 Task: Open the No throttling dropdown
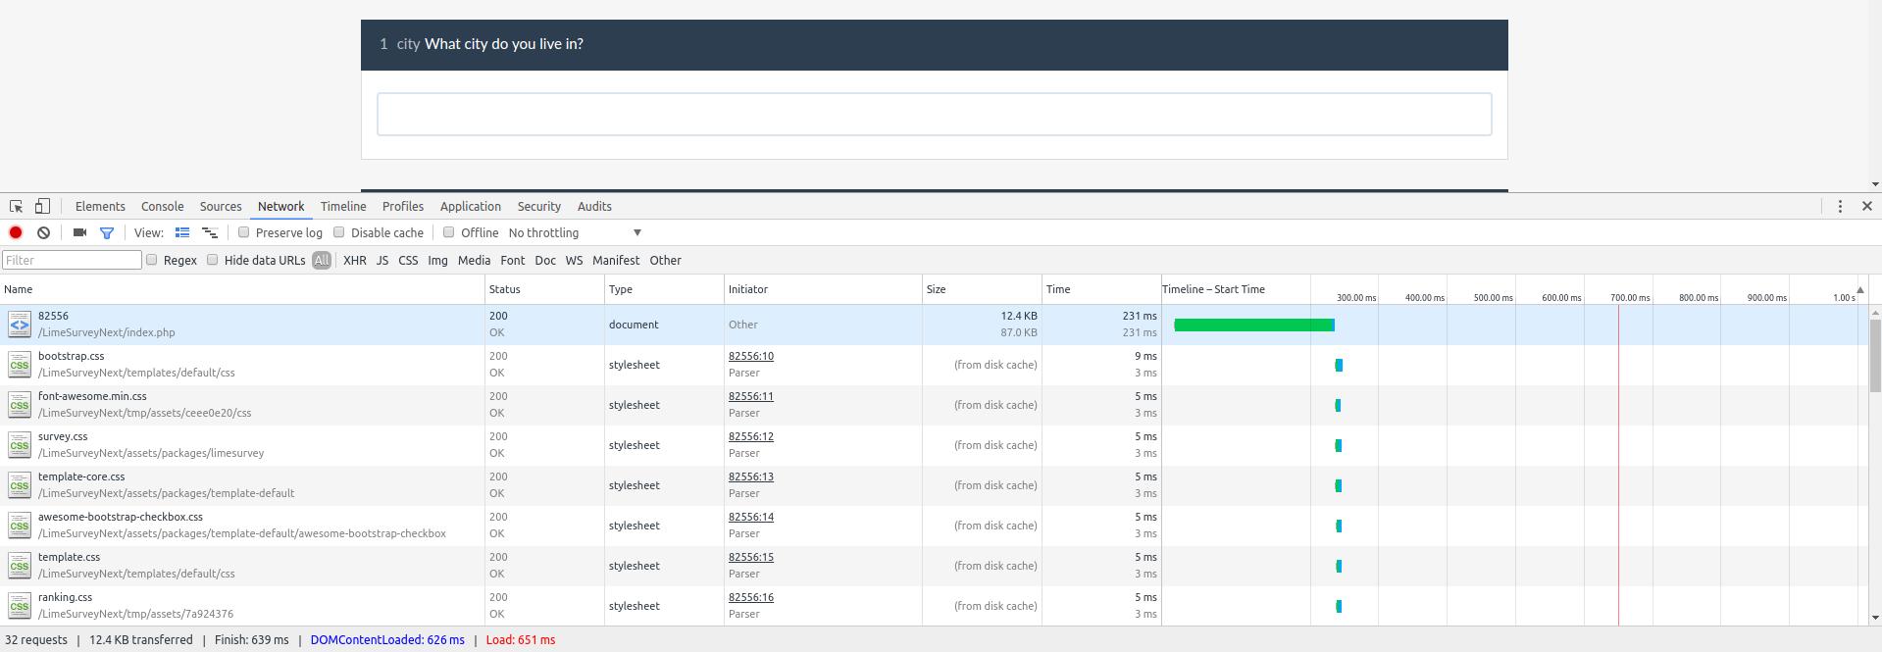(x=575, y=232)
